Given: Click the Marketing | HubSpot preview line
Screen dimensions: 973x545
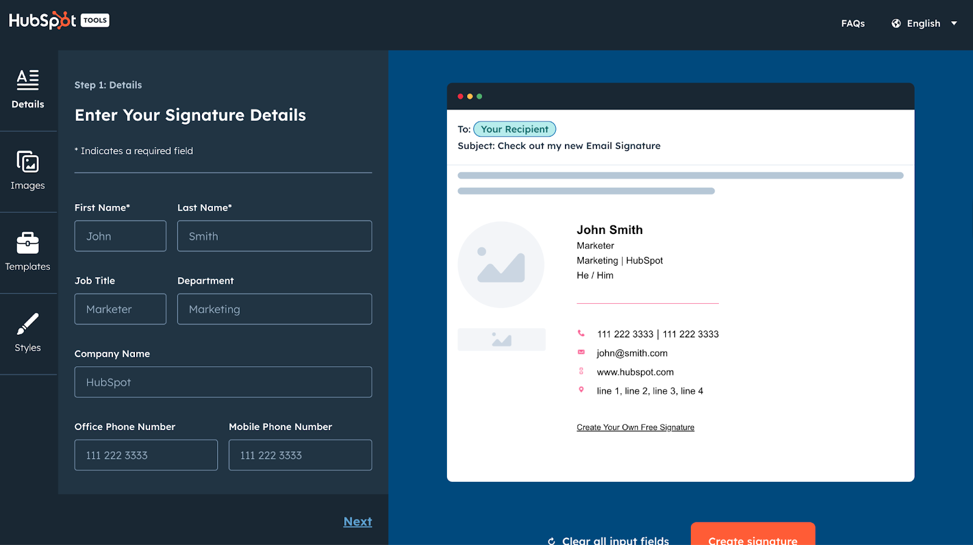Looking at the screenshot, I should pos(620,261).
